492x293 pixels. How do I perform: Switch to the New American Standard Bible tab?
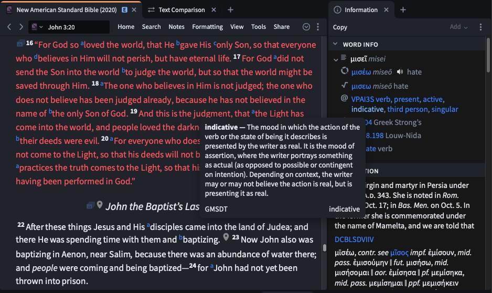(67, 10)
